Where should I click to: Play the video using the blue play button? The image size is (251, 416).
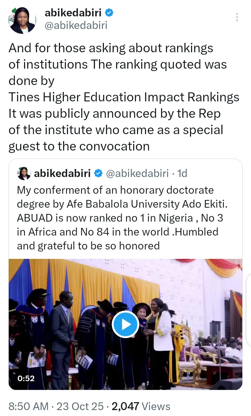click(x=125, y=324)
